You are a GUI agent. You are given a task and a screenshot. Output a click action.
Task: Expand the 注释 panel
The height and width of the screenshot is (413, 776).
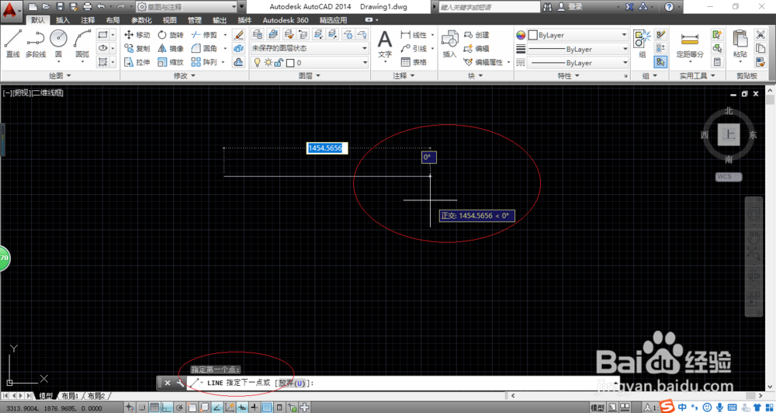(x=404, y=76)
